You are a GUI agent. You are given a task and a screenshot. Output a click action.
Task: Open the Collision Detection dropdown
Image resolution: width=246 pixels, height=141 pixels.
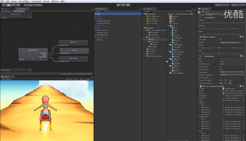pyautogui.click(x=232, y=75)
